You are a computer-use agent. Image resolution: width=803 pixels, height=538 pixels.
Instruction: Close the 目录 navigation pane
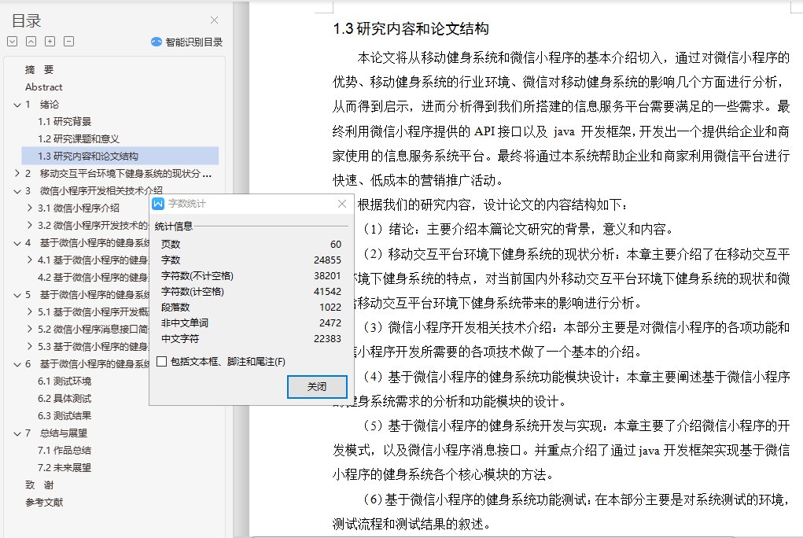(214, 20)
